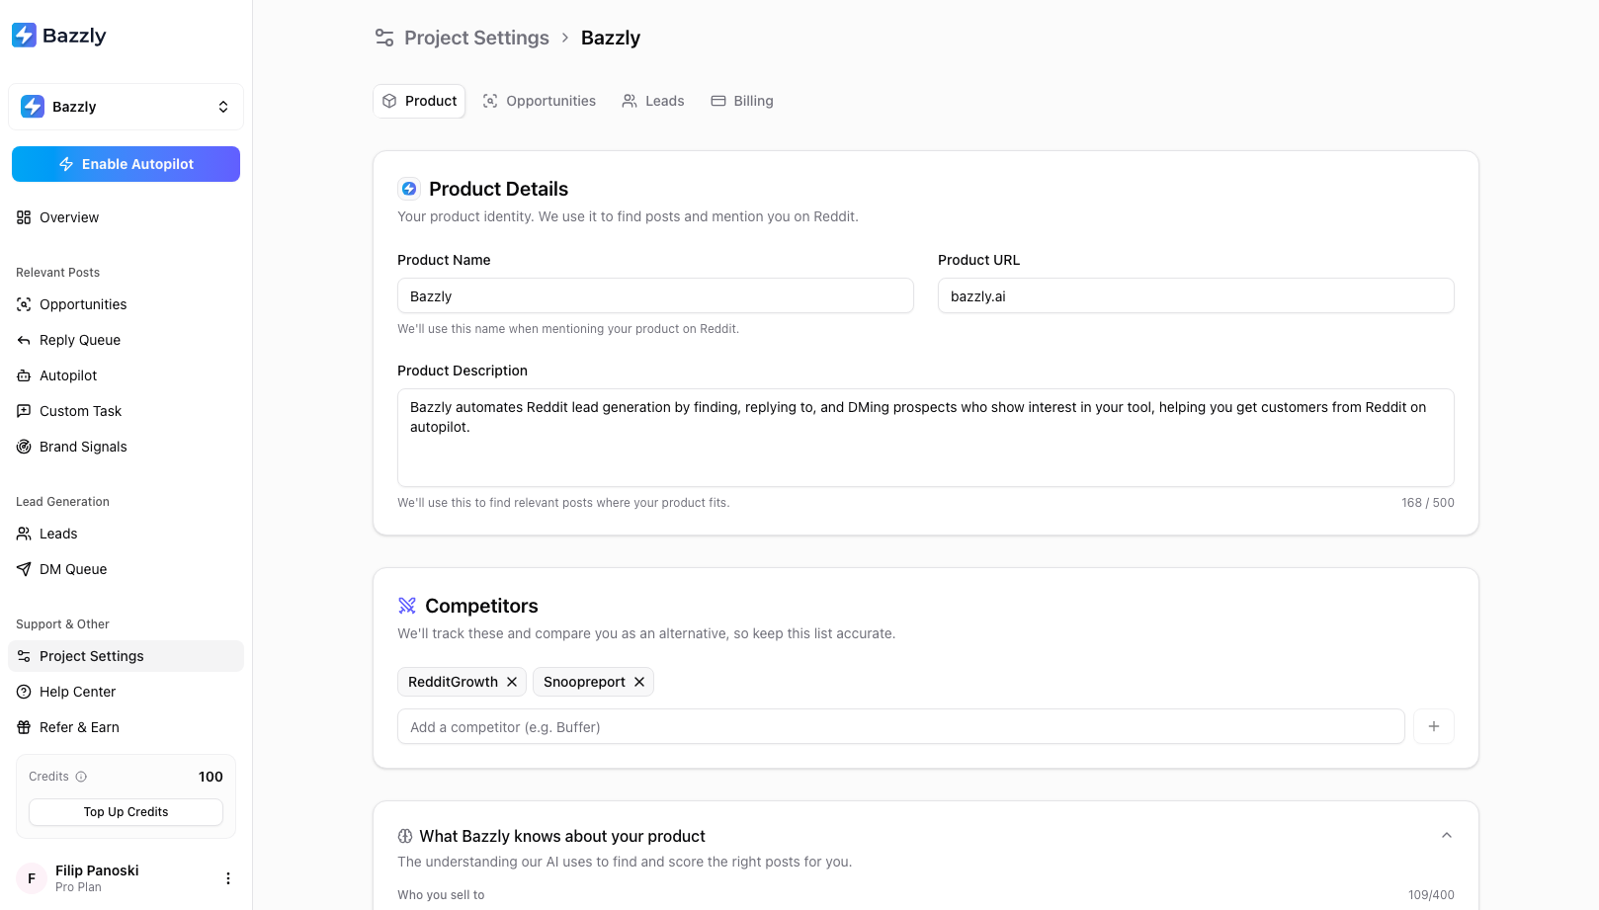The height and width of the screenshot is (910, 1599).
Task: Click the 168 / 500 character counter
Action: (x=1428, y=503)
